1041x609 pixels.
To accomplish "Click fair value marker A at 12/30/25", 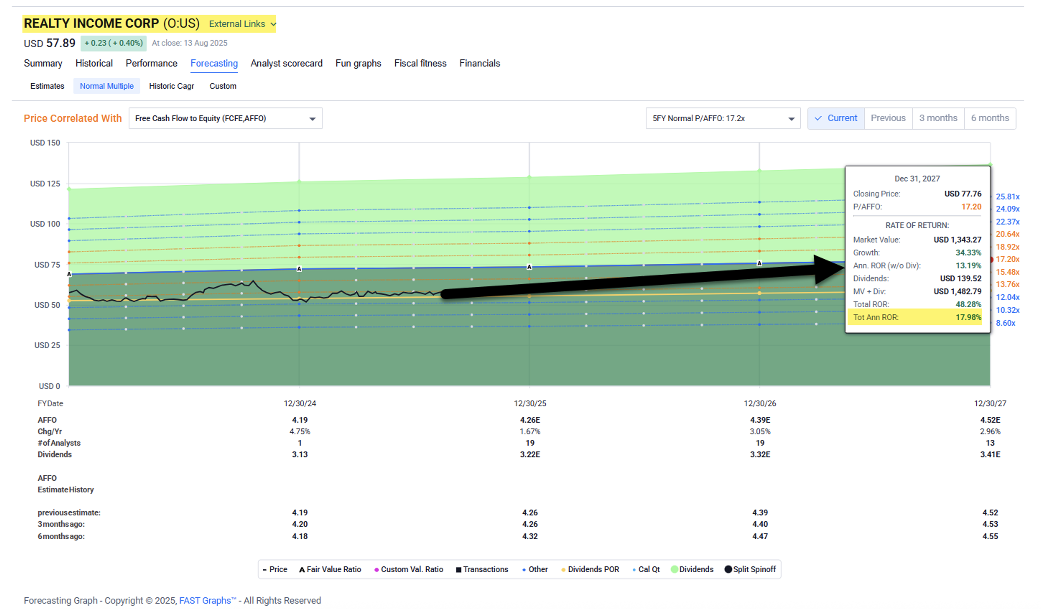I will pyautogui.click(x=529, y=267).
